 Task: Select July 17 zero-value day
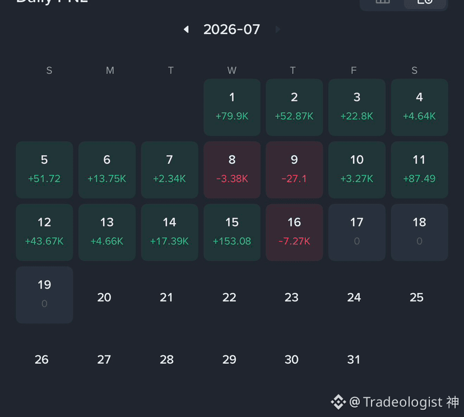[357, 233]
